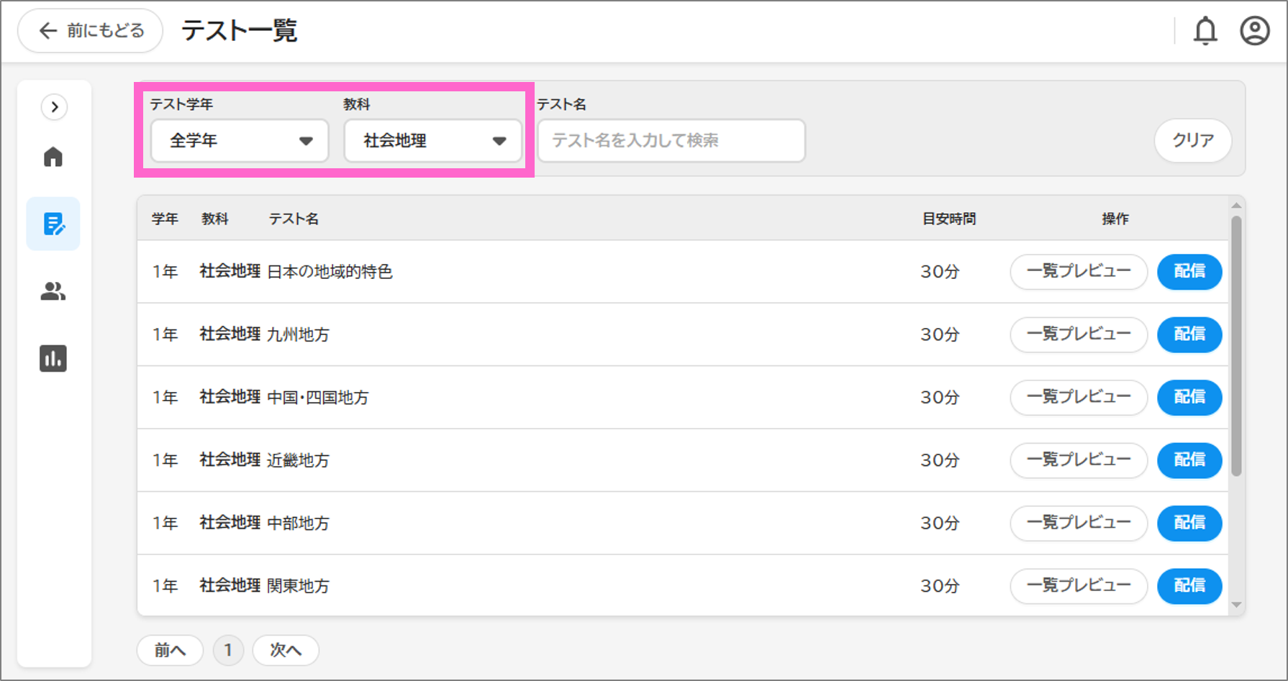Preview the 中国・四国地方 test

1078,398
